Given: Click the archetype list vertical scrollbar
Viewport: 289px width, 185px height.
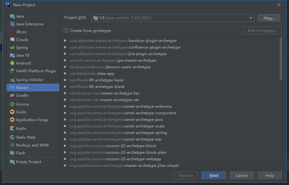Looking at the screenshot, I should [x=281, y=59].
